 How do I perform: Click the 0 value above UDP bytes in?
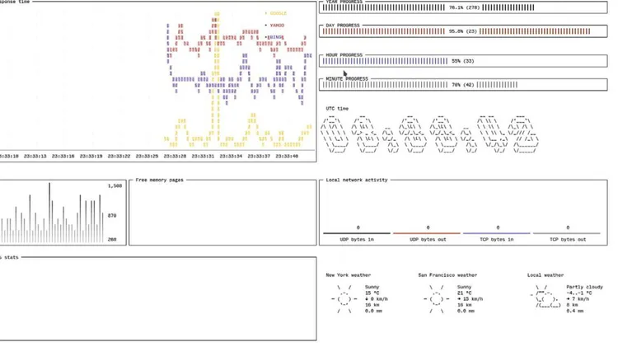pos(358,227)
